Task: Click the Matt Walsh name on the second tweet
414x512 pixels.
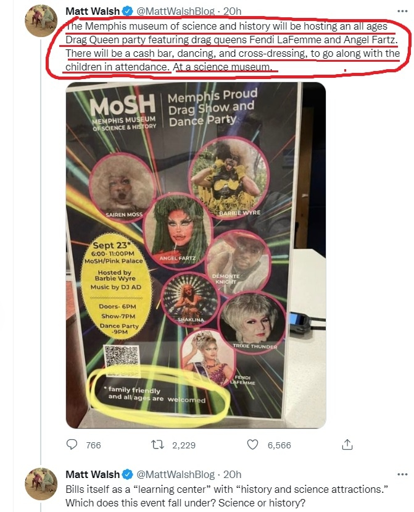Action: pos(93,474)
